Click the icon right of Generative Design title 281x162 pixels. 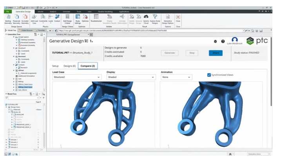(x=86, y=41)
